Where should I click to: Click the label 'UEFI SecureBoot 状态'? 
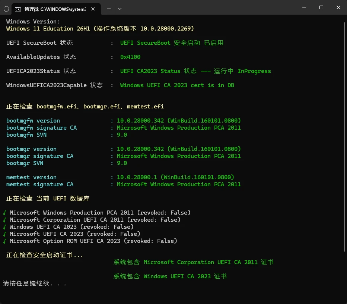pos(39,42)
